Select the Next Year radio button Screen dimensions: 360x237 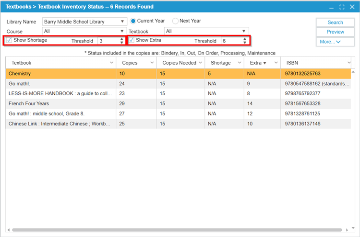tap(175, 21)
